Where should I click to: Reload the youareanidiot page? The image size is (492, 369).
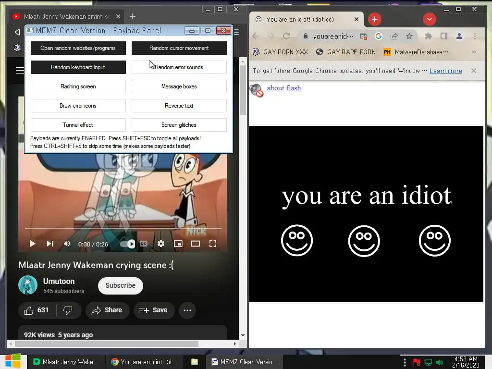tap(286, 37)
